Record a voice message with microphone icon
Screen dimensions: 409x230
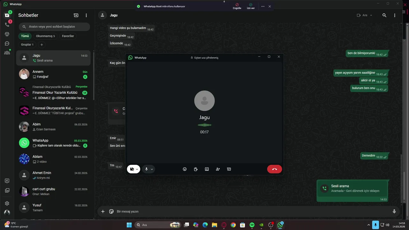pos(394,211)
